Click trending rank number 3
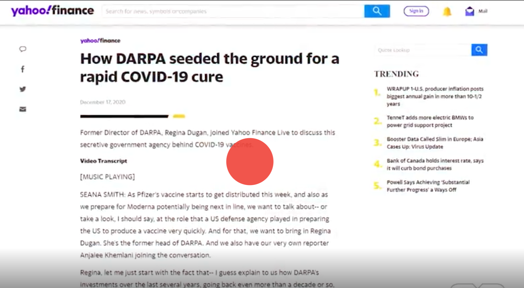 [x=378, y=143]
